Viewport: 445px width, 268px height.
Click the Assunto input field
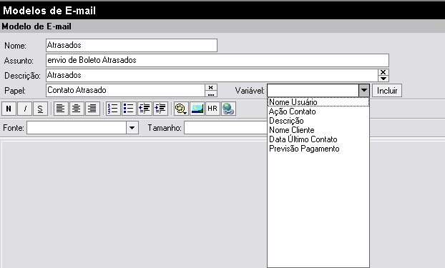[217, 61]
